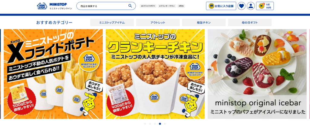Click the ミニストップオンライン site title
310x134 pixels.
61,9
